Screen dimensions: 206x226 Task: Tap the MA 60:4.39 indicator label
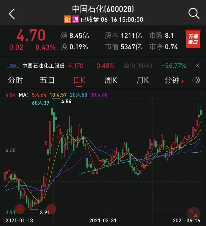pyautogui.click(x=41, y=103)
